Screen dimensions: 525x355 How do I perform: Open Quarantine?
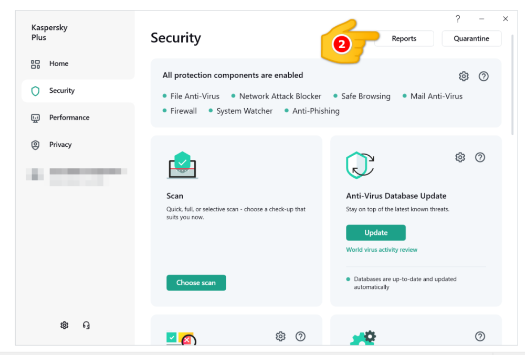pos(471,38)
